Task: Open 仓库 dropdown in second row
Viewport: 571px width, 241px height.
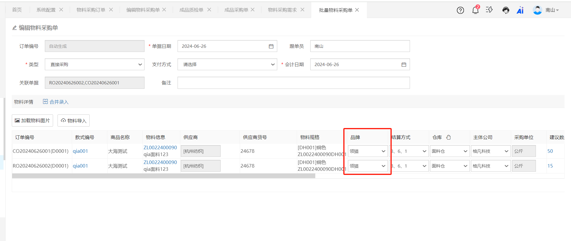Action: click(x=449, y=166)
